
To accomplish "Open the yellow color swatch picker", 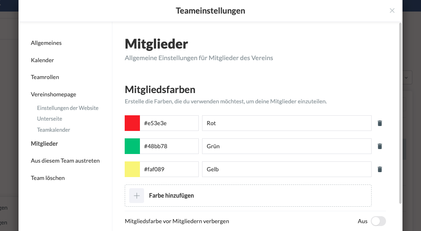I will 133,169.
